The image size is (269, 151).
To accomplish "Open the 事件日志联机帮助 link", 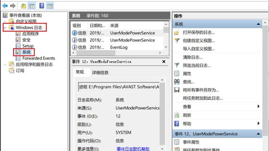I will [x=133, y=149].
